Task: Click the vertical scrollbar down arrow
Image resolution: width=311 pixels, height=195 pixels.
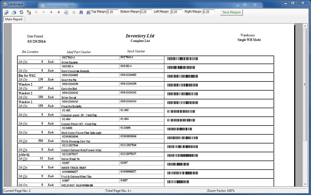Action: [305, 184]
